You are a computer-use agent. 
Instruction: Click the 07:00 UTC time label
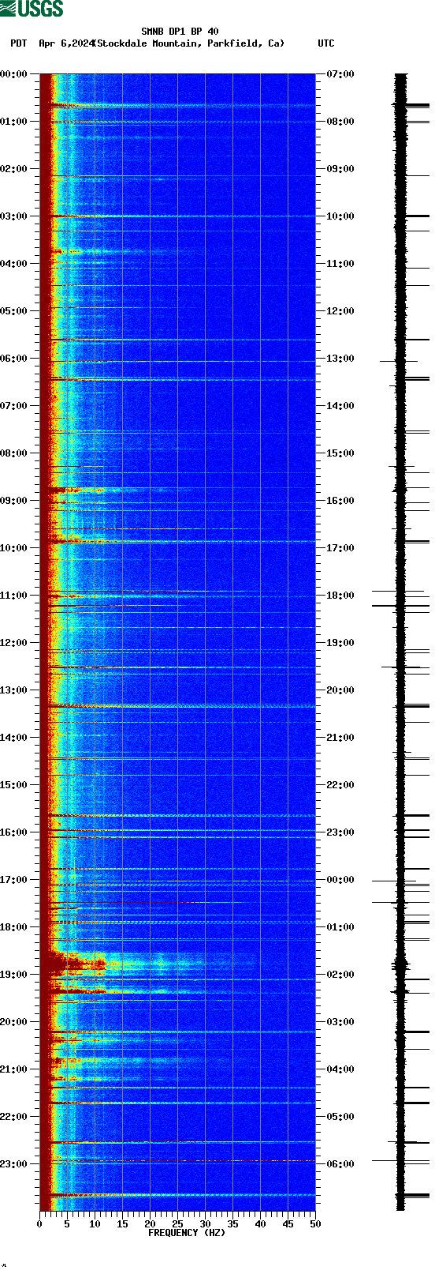340,74
